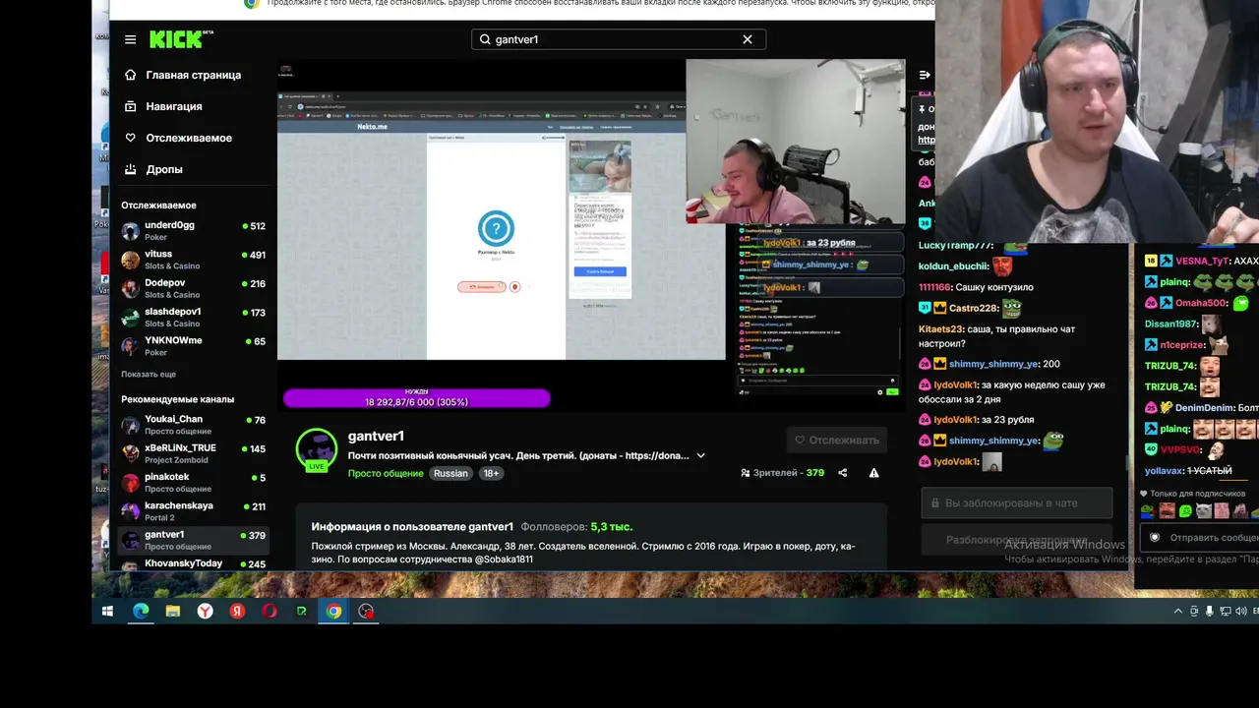Click the drops icon beside Дропы
Image resolution: width=1259 pixels, height=708 pixels.
tap(130, 169)
